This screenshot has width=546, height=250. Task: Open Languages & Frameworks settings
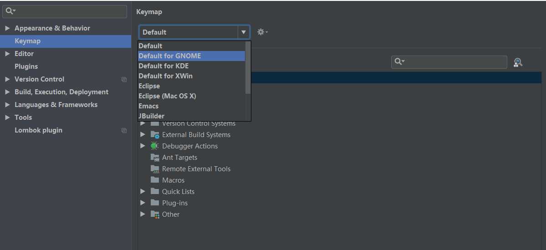56,105
